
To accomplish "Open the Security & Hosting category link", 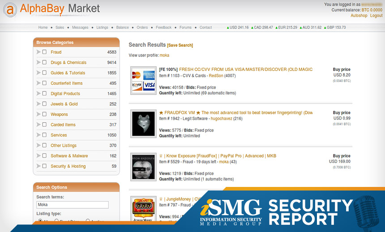I will coord(68,166).
